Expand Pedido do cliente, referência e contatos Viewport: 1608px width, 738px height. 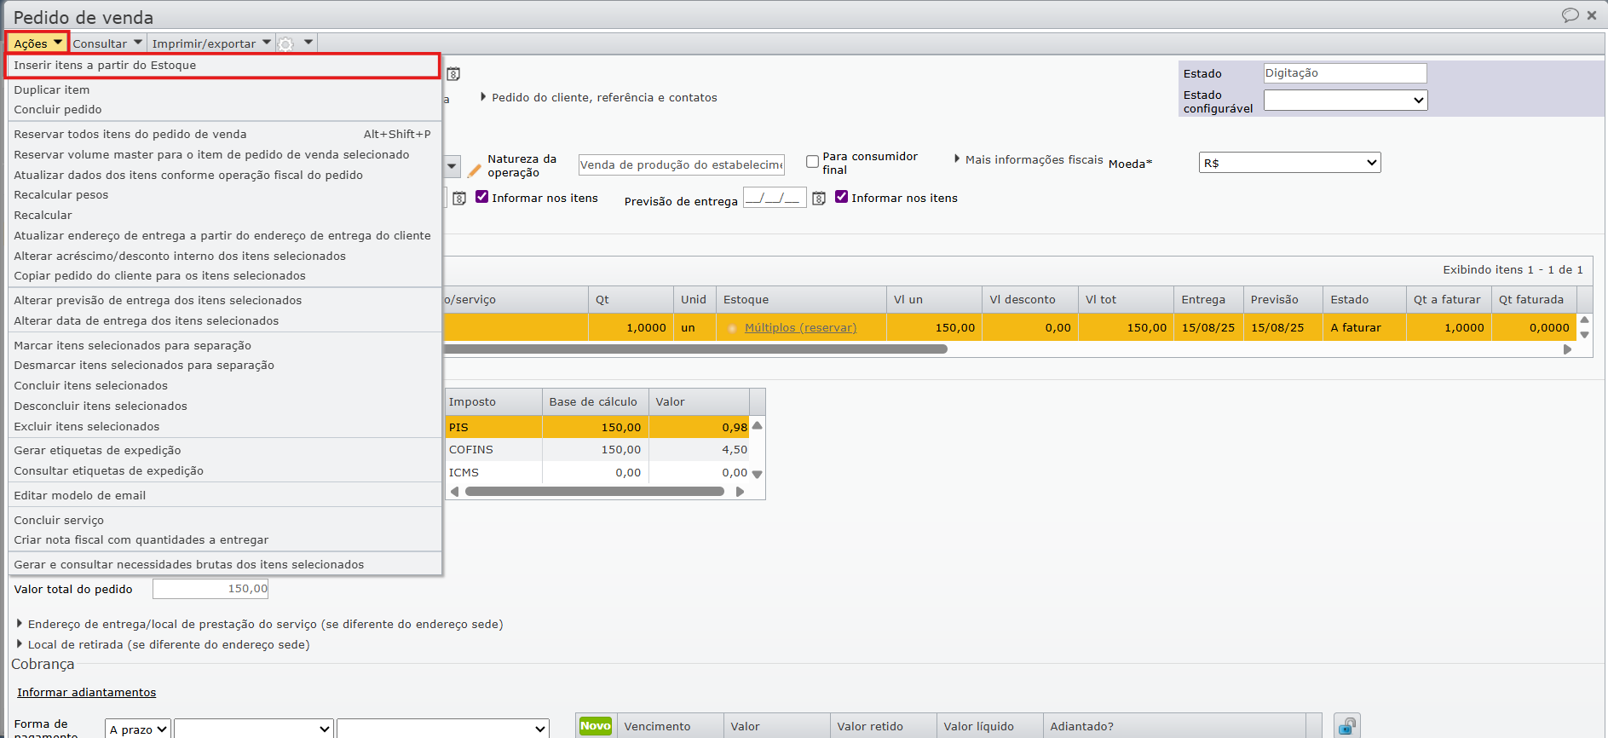(599, 98)
